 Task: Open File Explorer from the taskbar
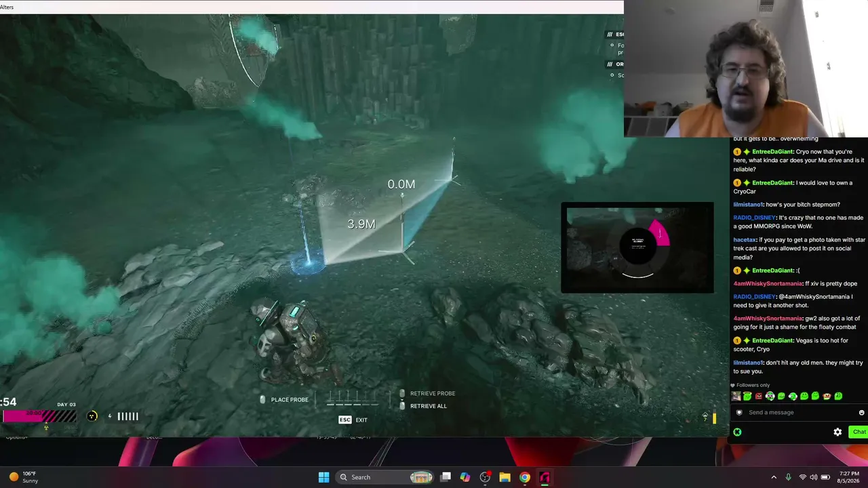pos(505,477)
